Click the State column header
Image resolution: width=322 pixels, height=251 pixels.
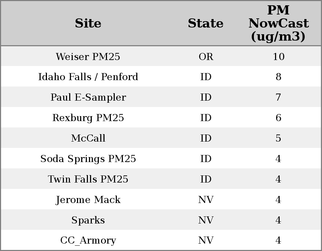point(205,24)
